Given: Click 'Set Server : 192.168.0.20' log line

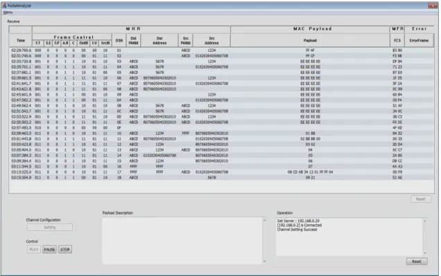Looking at the screenshot, I should click(298, 221).
